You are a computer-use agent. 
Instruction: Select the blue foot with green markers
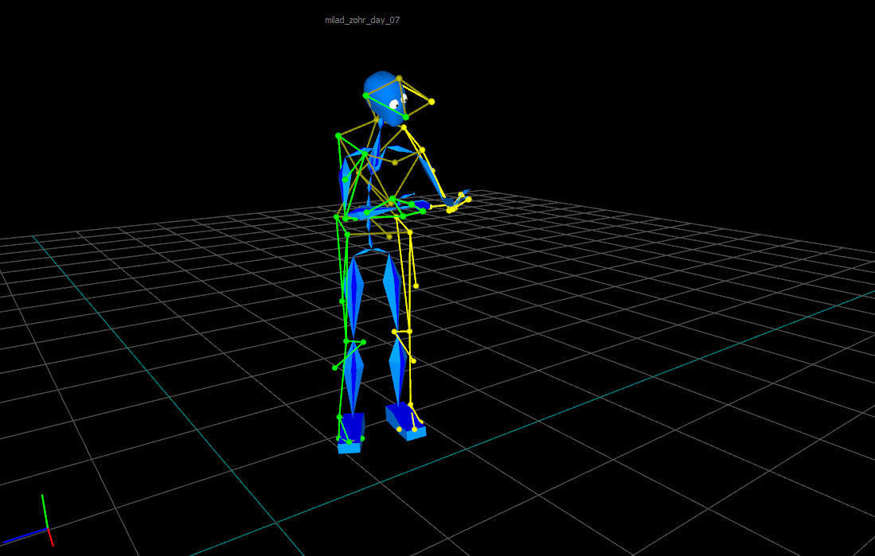tap(351, 434)
